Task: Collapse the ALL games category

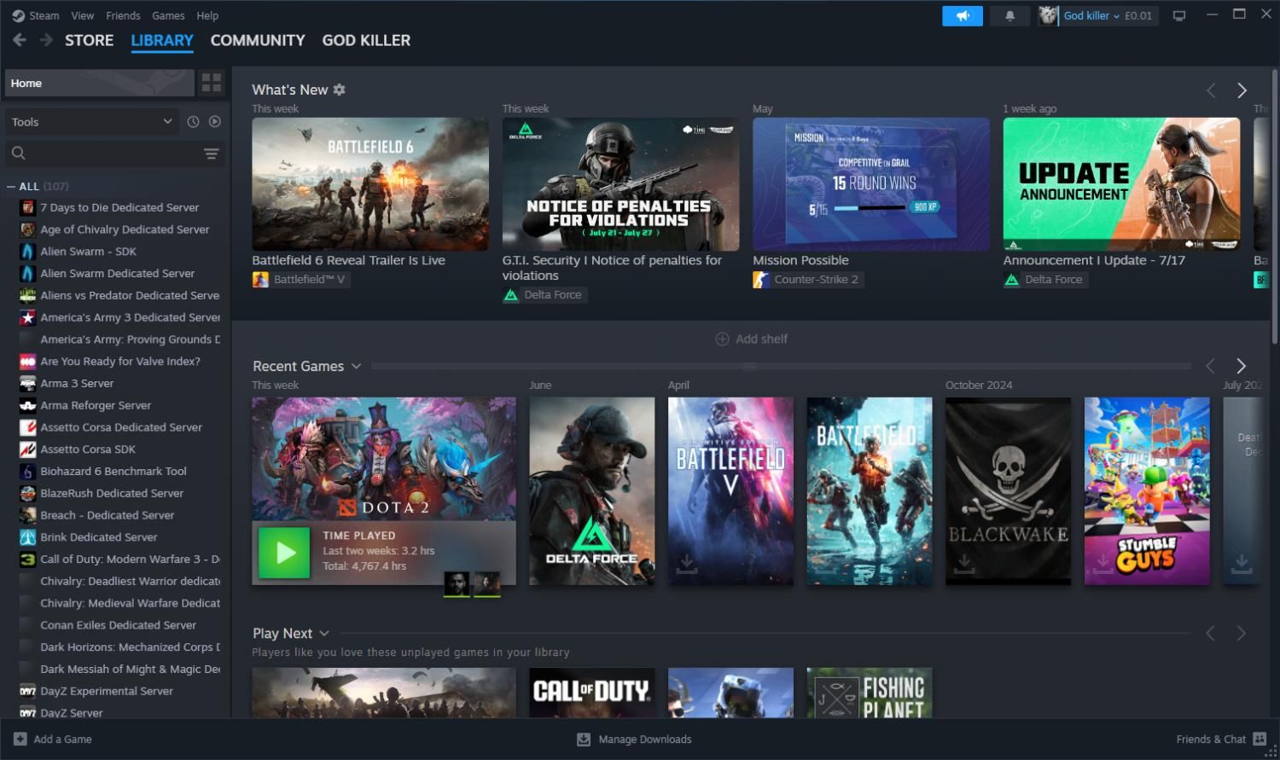Action: (11, 186)
